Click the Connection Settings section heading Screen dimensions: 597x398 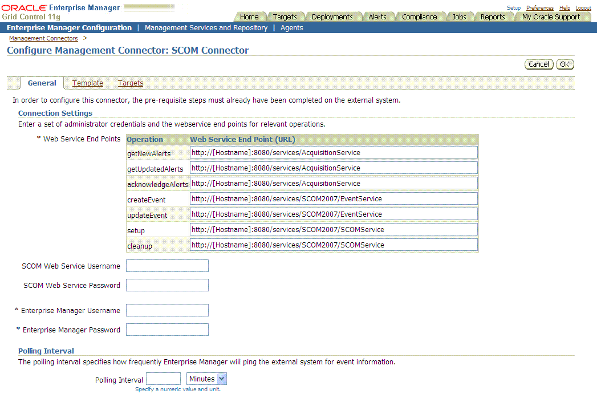[55, 113]
